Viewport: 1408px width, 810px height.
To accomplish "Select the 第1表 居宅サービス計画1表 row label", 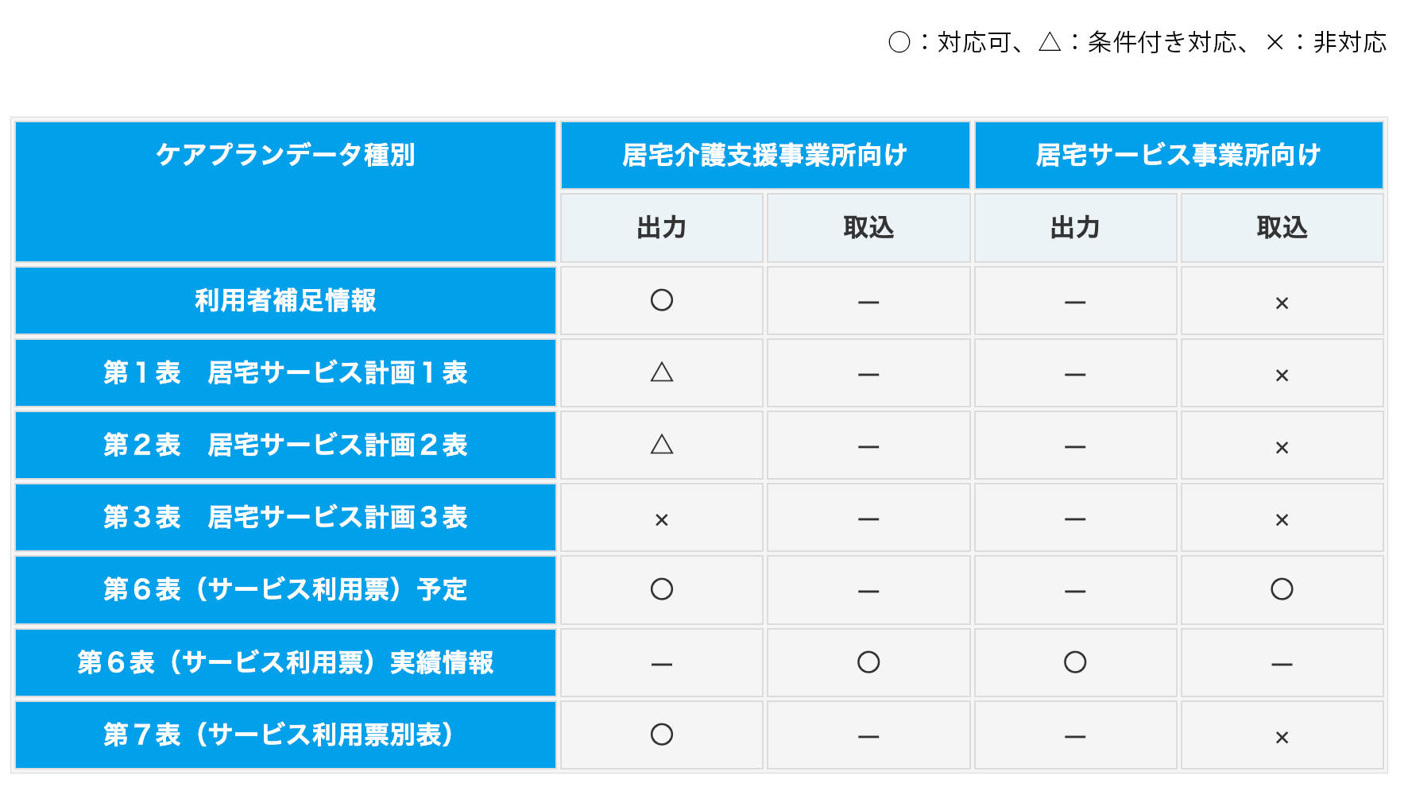I will [x=285, y=372].
